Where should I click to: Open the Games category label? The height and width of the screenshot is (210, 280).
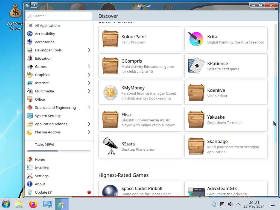41,67
